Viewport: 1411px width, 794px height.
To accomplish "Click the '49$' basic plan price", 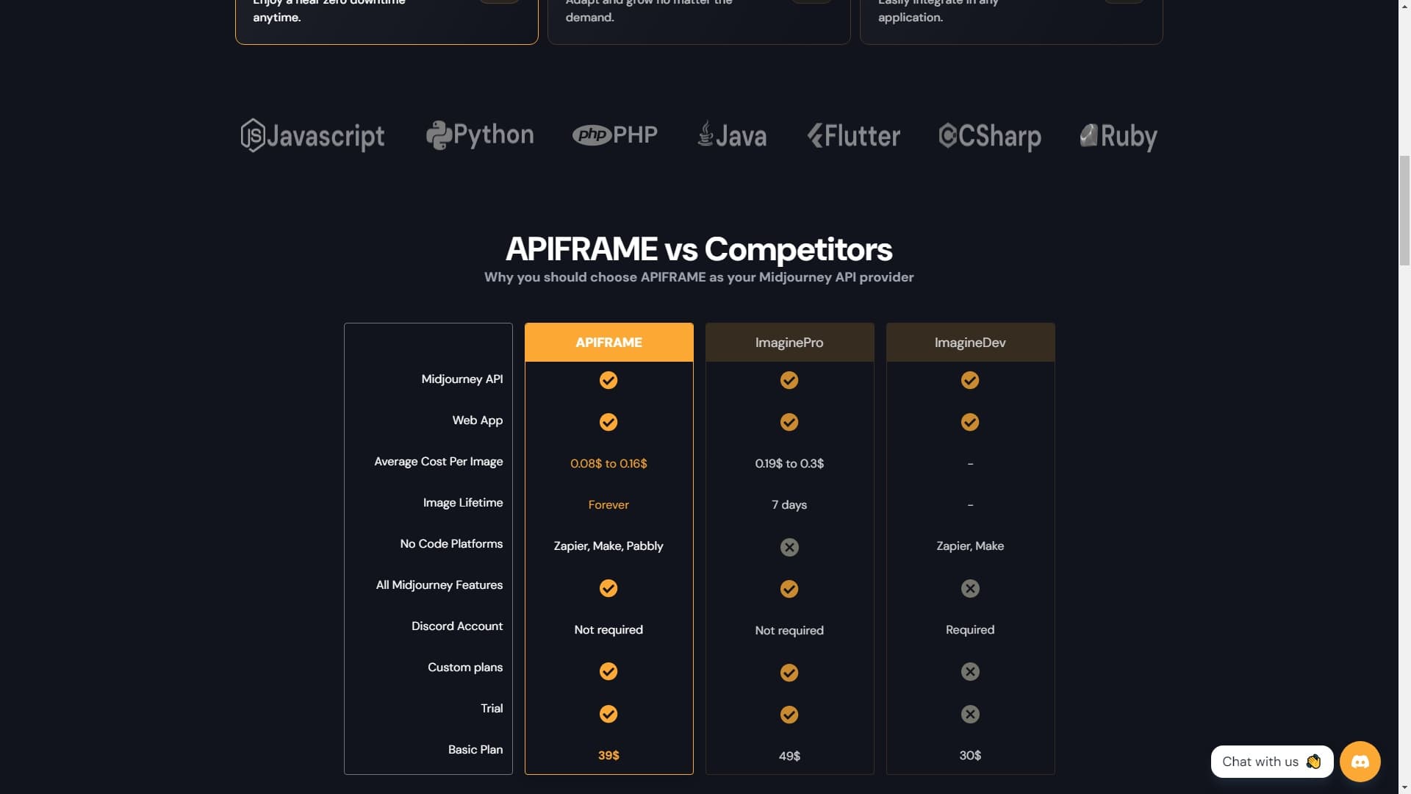I will [789, 756].
